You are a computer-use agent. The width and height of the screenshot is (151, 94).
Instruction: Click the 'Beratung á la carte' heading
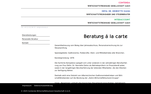[x=105, y=36]
